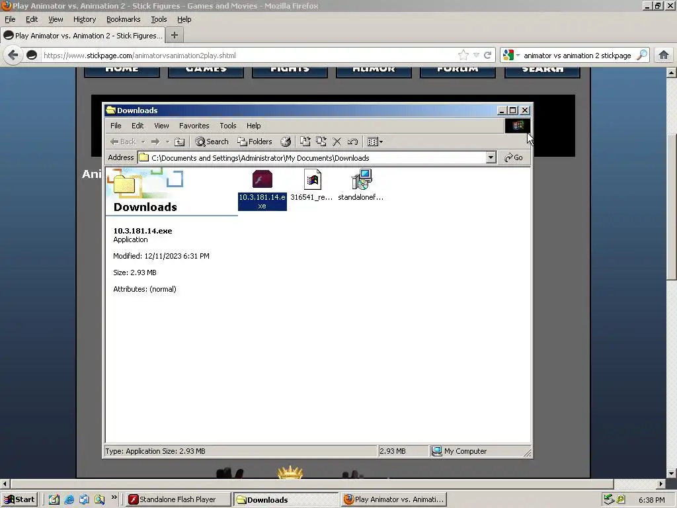Select the standalonef... installer icon

coord(362,180)
